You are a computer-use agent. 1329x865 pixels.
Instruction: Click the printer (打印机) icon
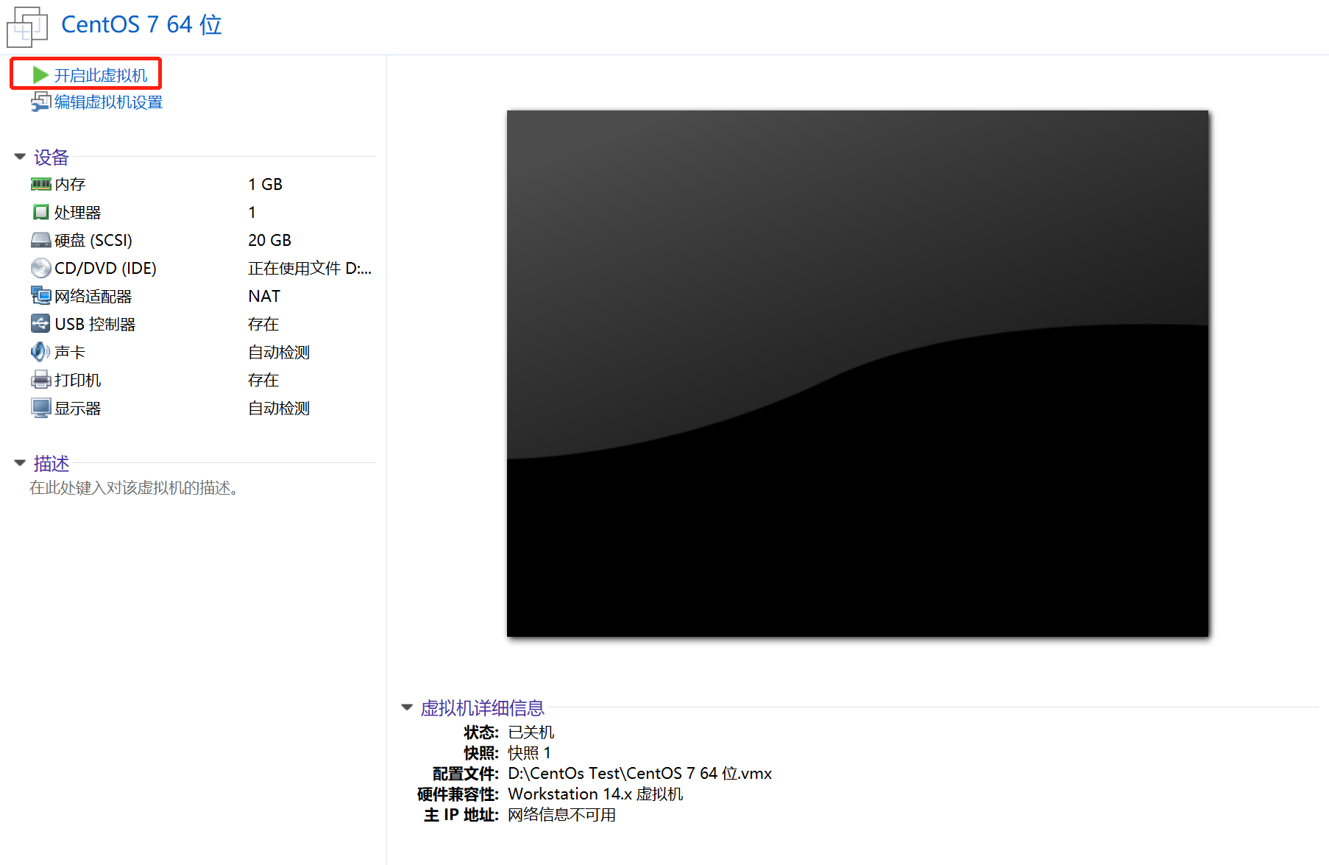40,380
